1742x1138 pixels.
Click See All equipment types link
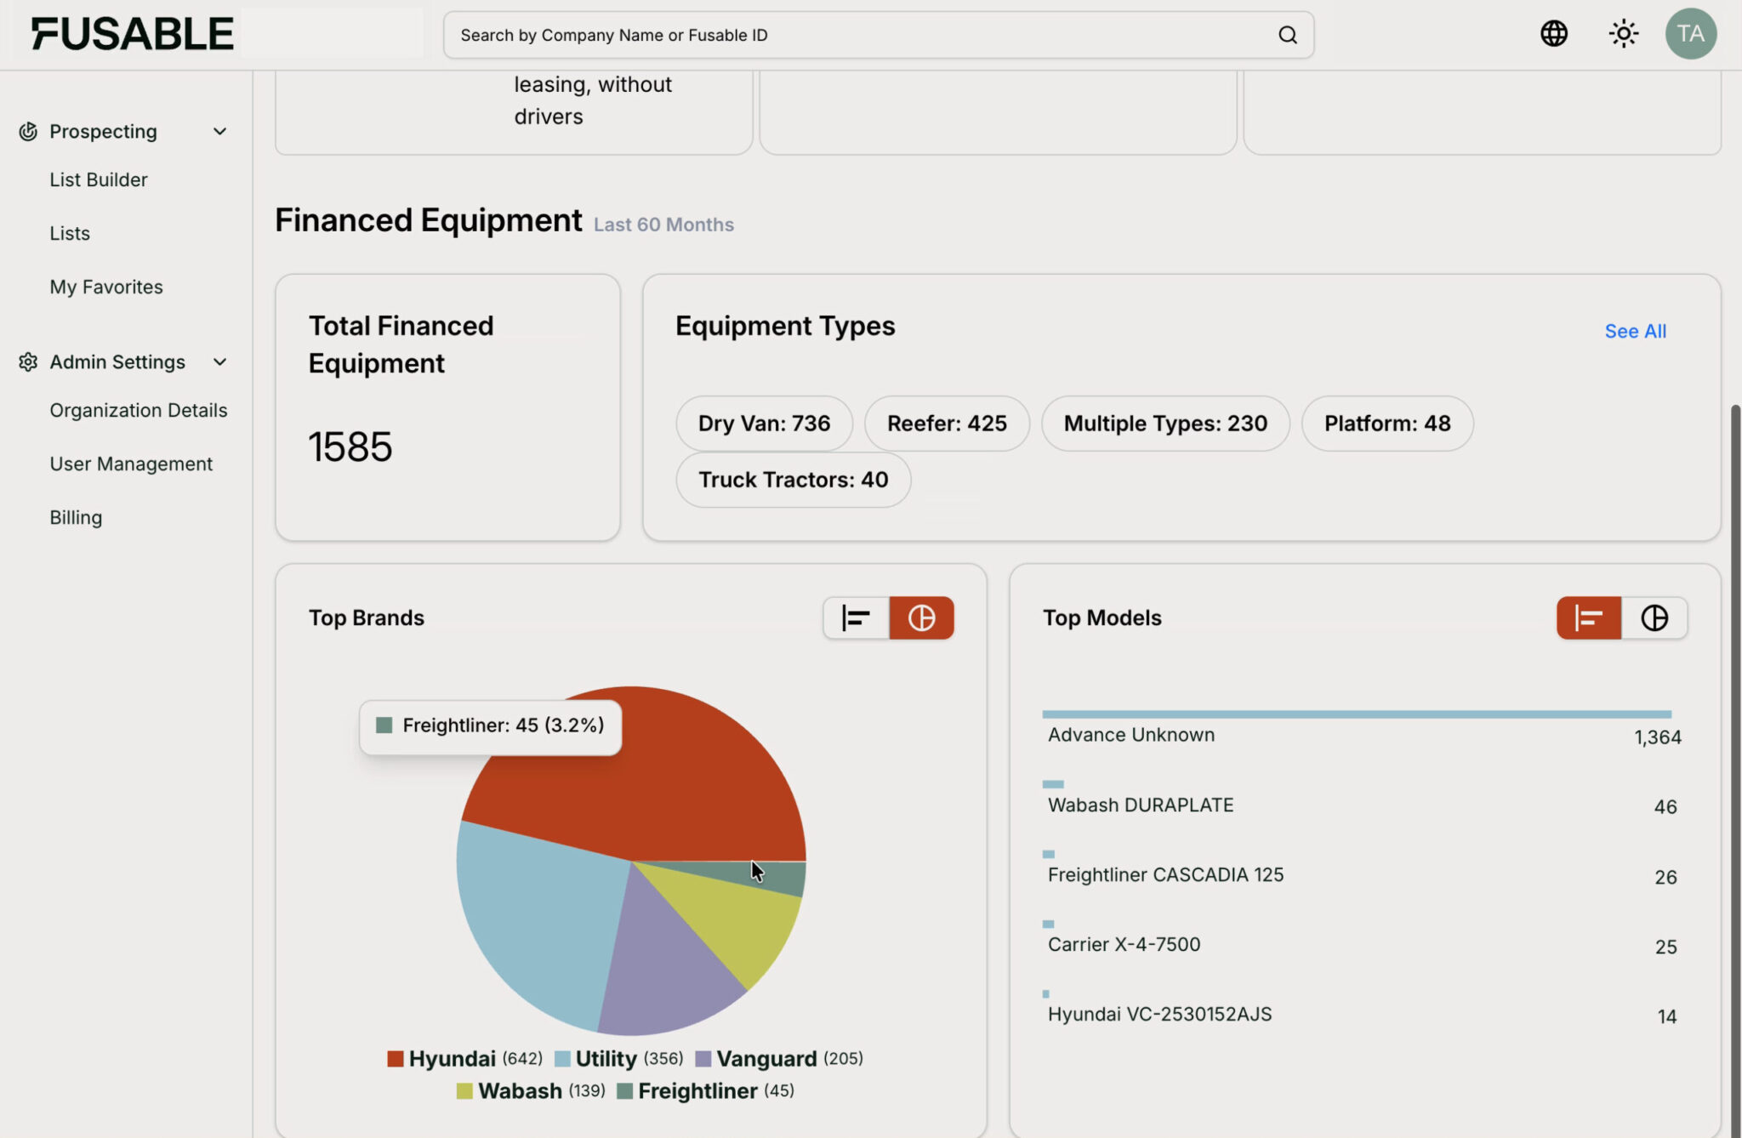1635,331
